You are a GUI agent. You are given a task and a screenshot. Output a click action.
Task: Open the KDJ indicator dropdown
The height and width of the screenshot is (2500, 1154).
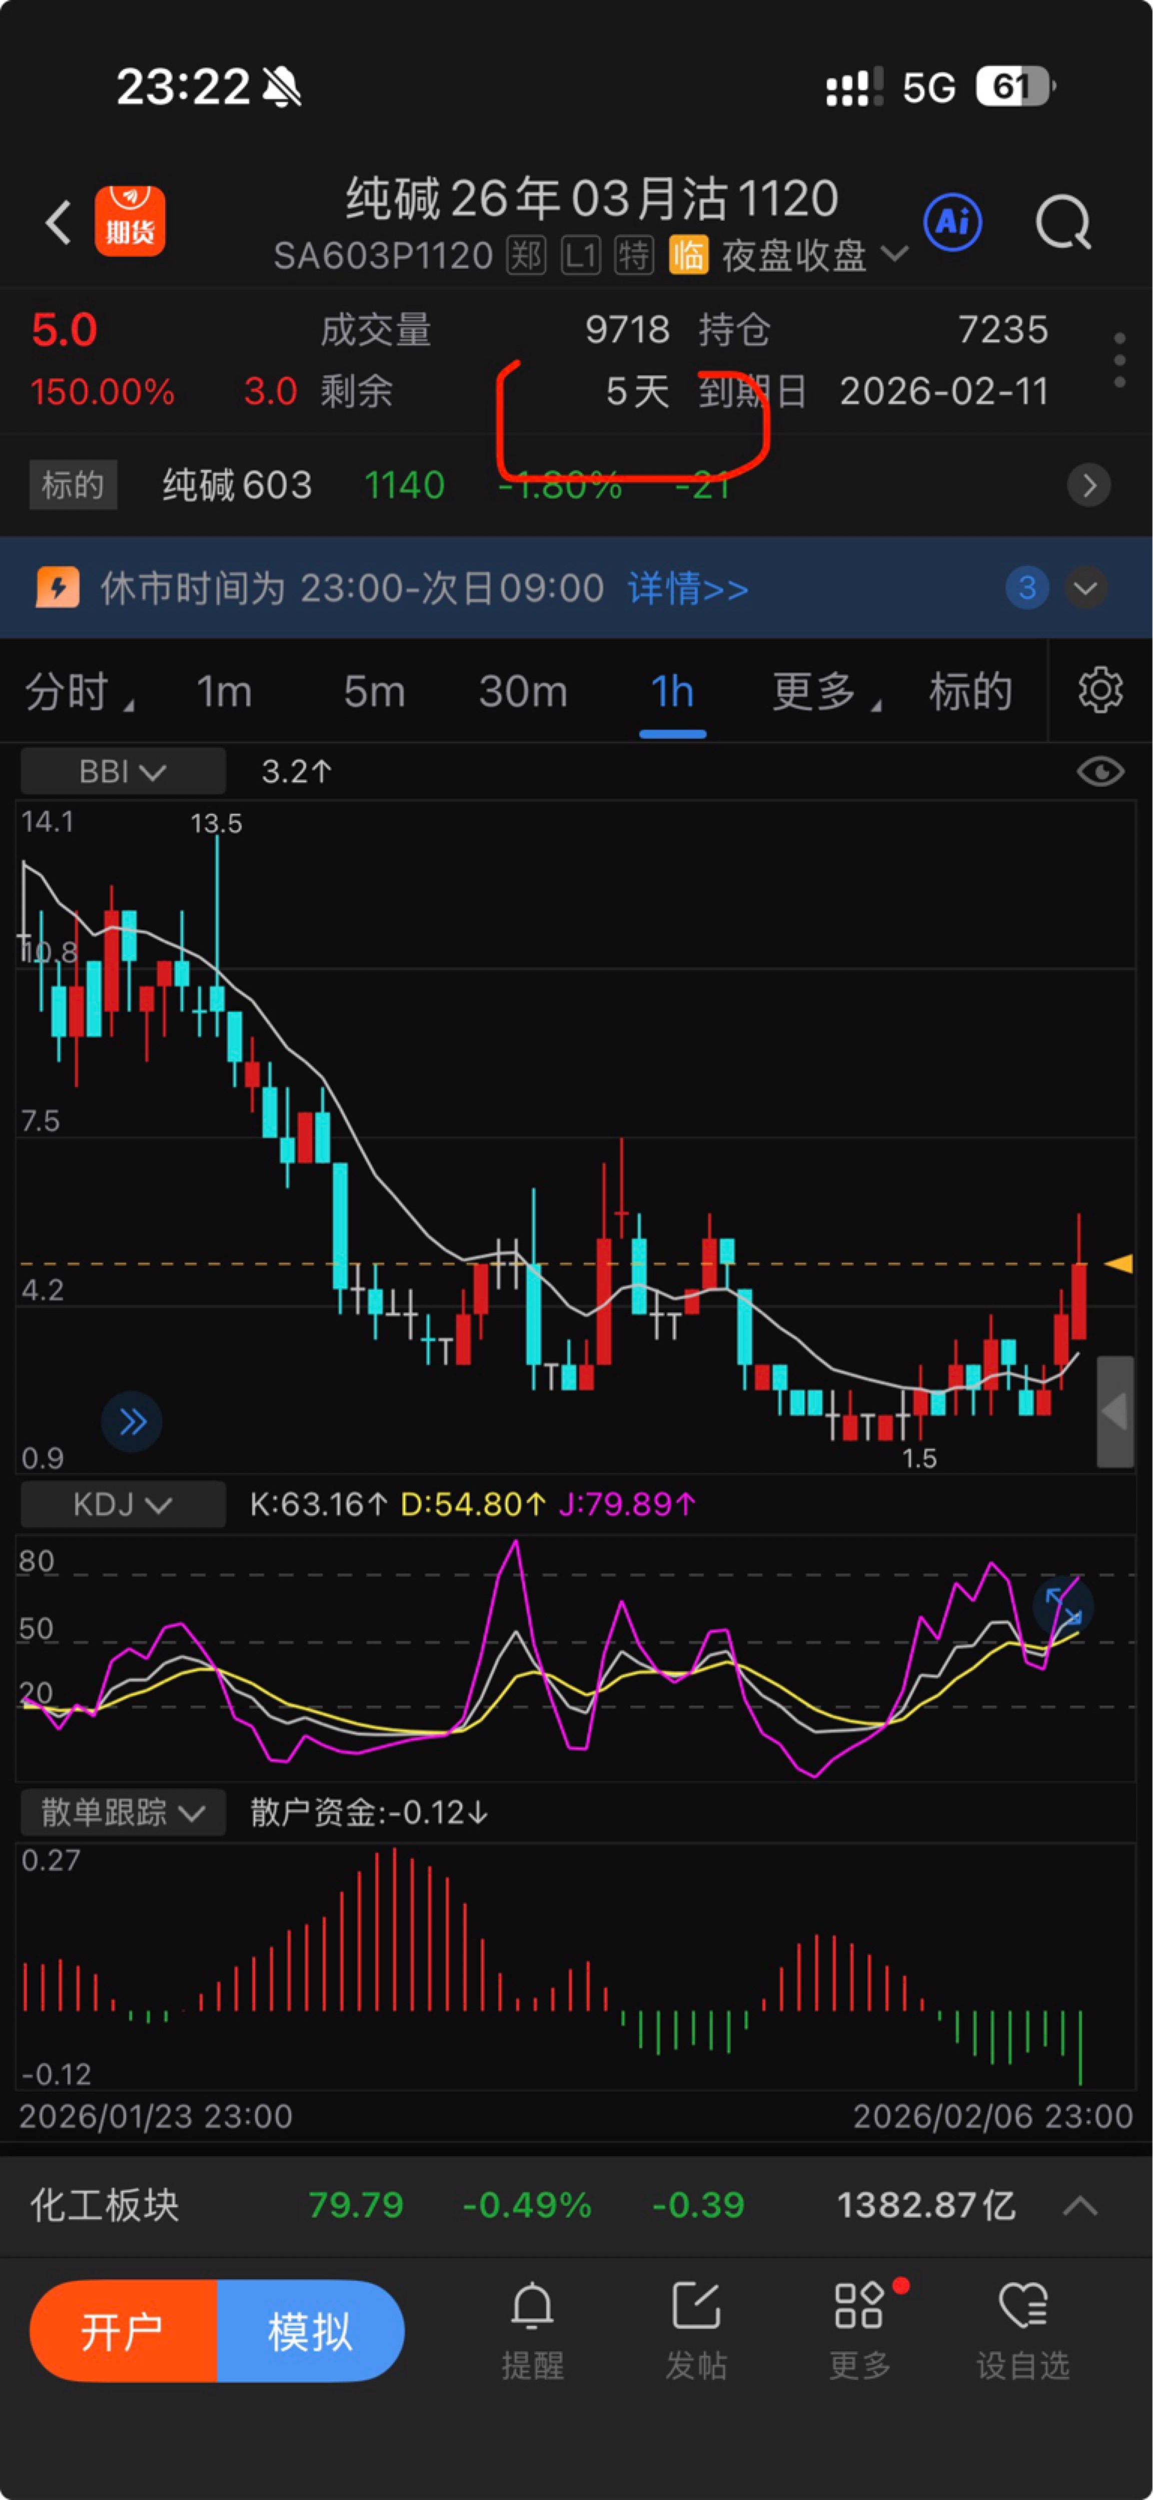coord(122,1505)
